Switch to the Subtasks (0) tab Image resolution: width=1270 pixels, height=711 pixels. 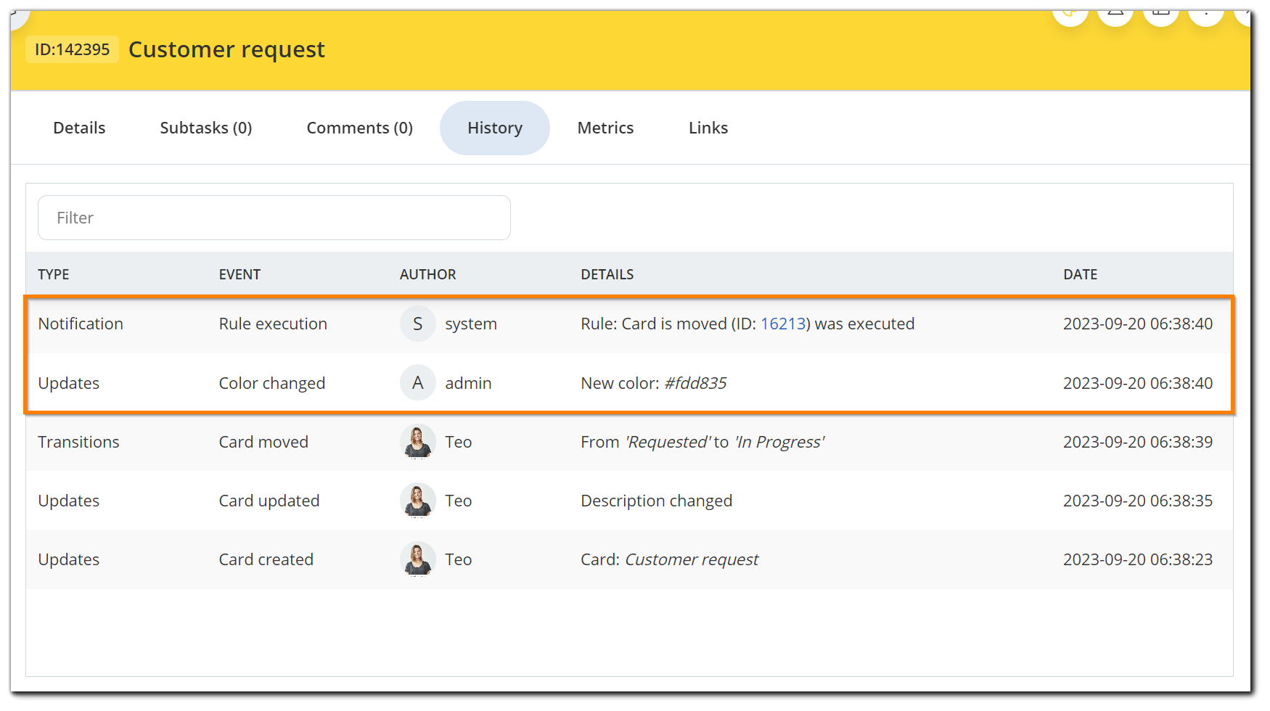205,128
